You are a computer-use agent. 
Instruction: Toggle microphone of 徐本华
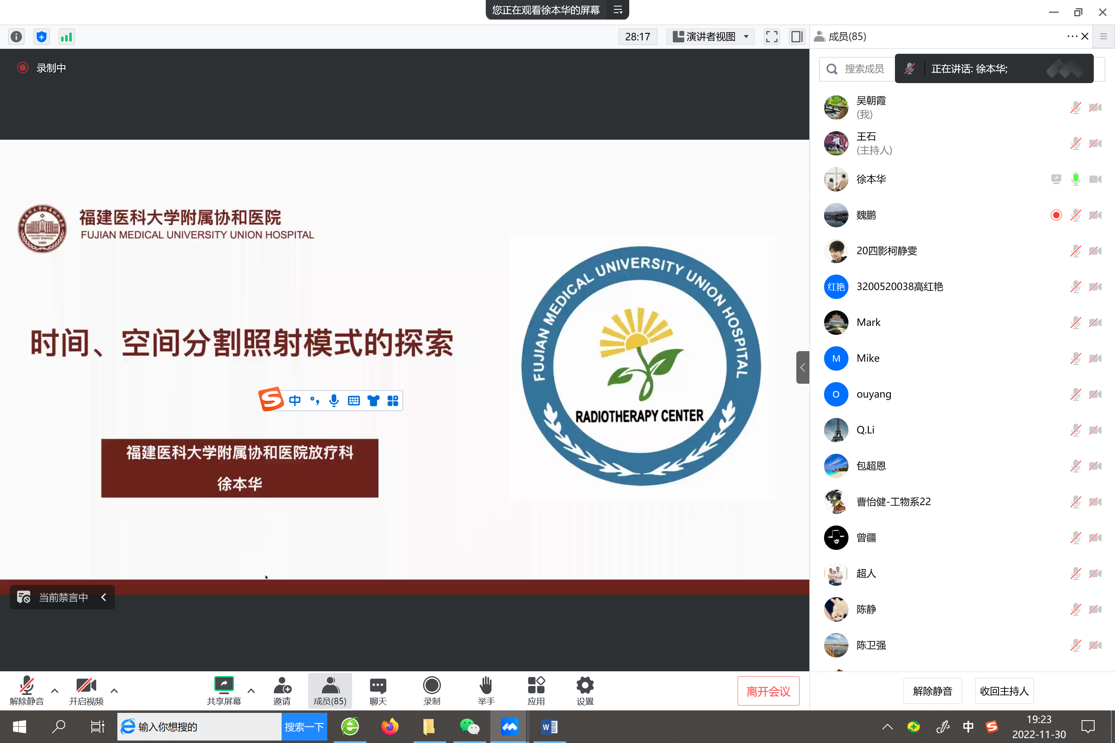click(1075, 179)
